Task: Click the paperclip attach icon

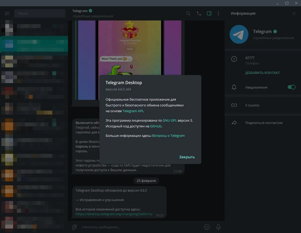Action: 74,227
